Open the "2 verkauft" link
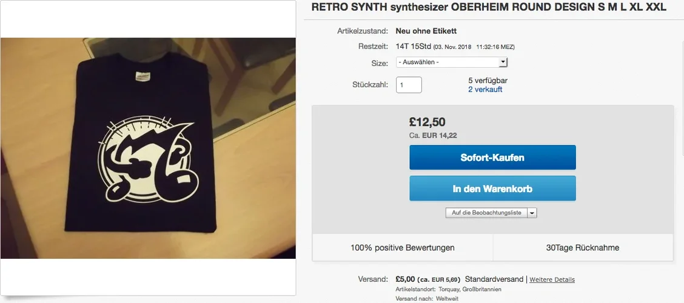This screenshot has height=303, width=684. (485, 90)
